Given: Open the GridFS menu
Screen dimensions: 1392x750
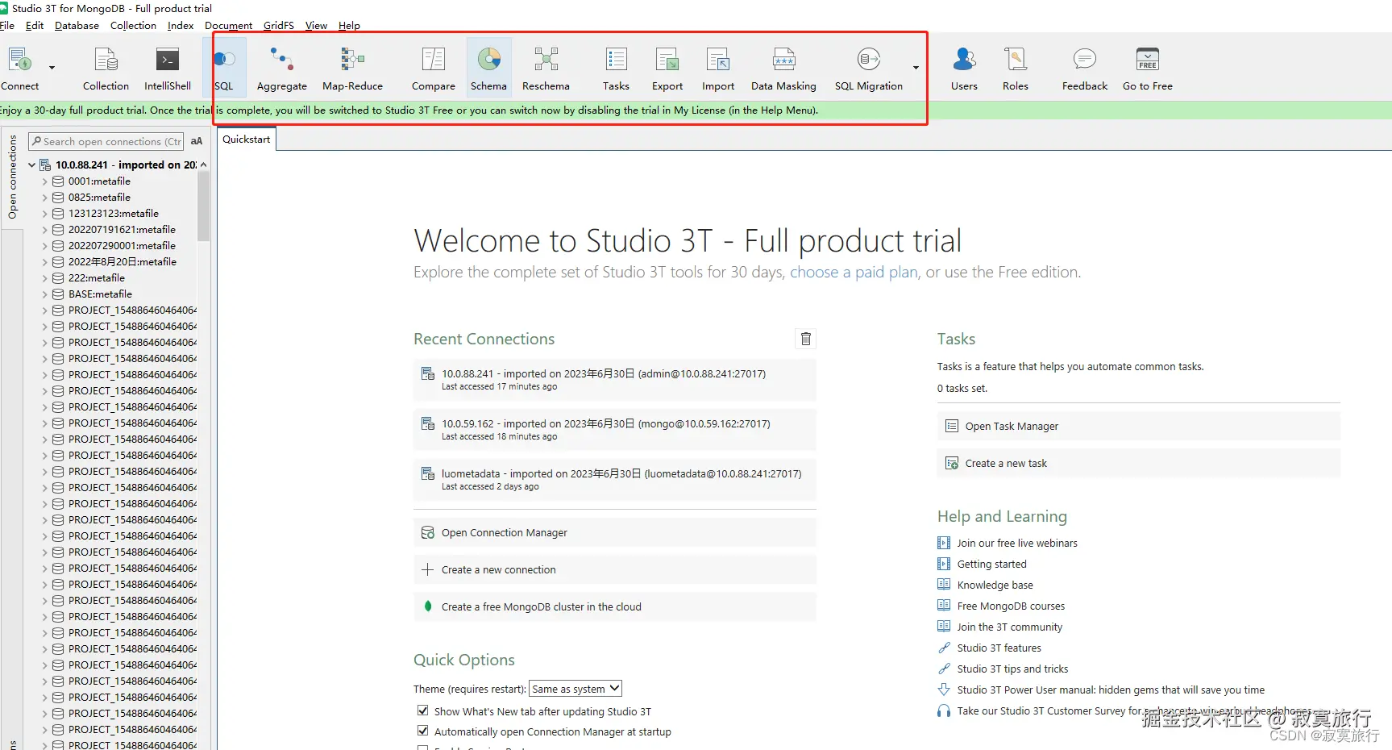Looking at the screenshot, I should [x=279, y=25].
